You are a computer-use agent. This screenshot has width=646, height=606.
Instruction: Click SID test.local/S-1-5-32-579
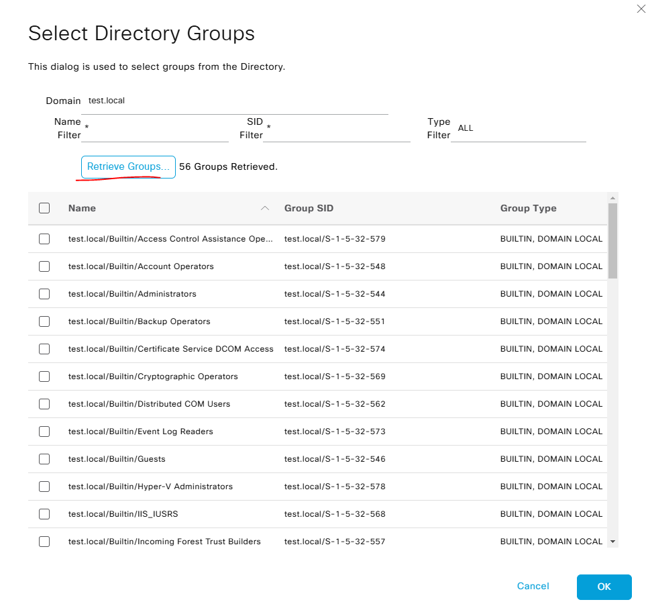pos(335,239)
